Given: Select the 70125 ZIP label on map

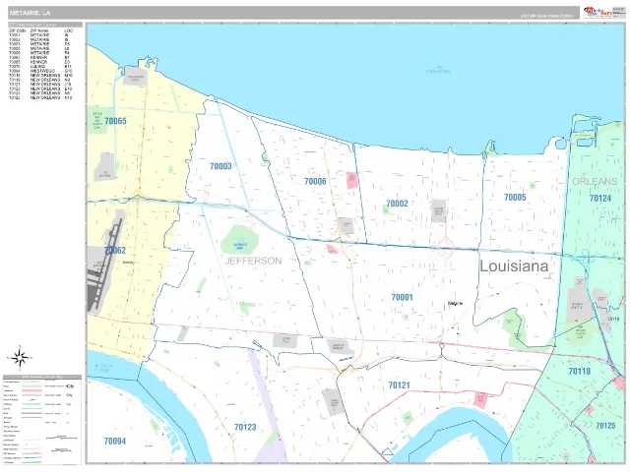Looking at the screenshot, I should click(x=605, y=426).
